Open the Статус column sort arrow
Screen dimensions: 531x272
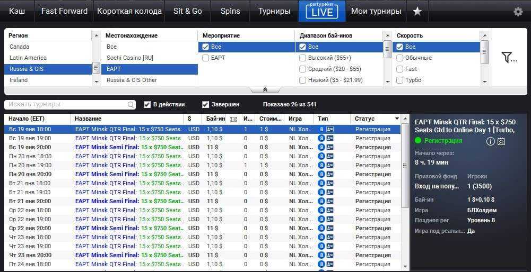pos(397,119)
